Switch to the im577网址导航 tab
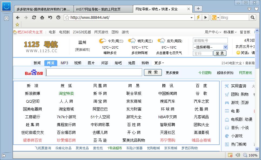This screenshot has width=261, height=160. click(103, 9)
